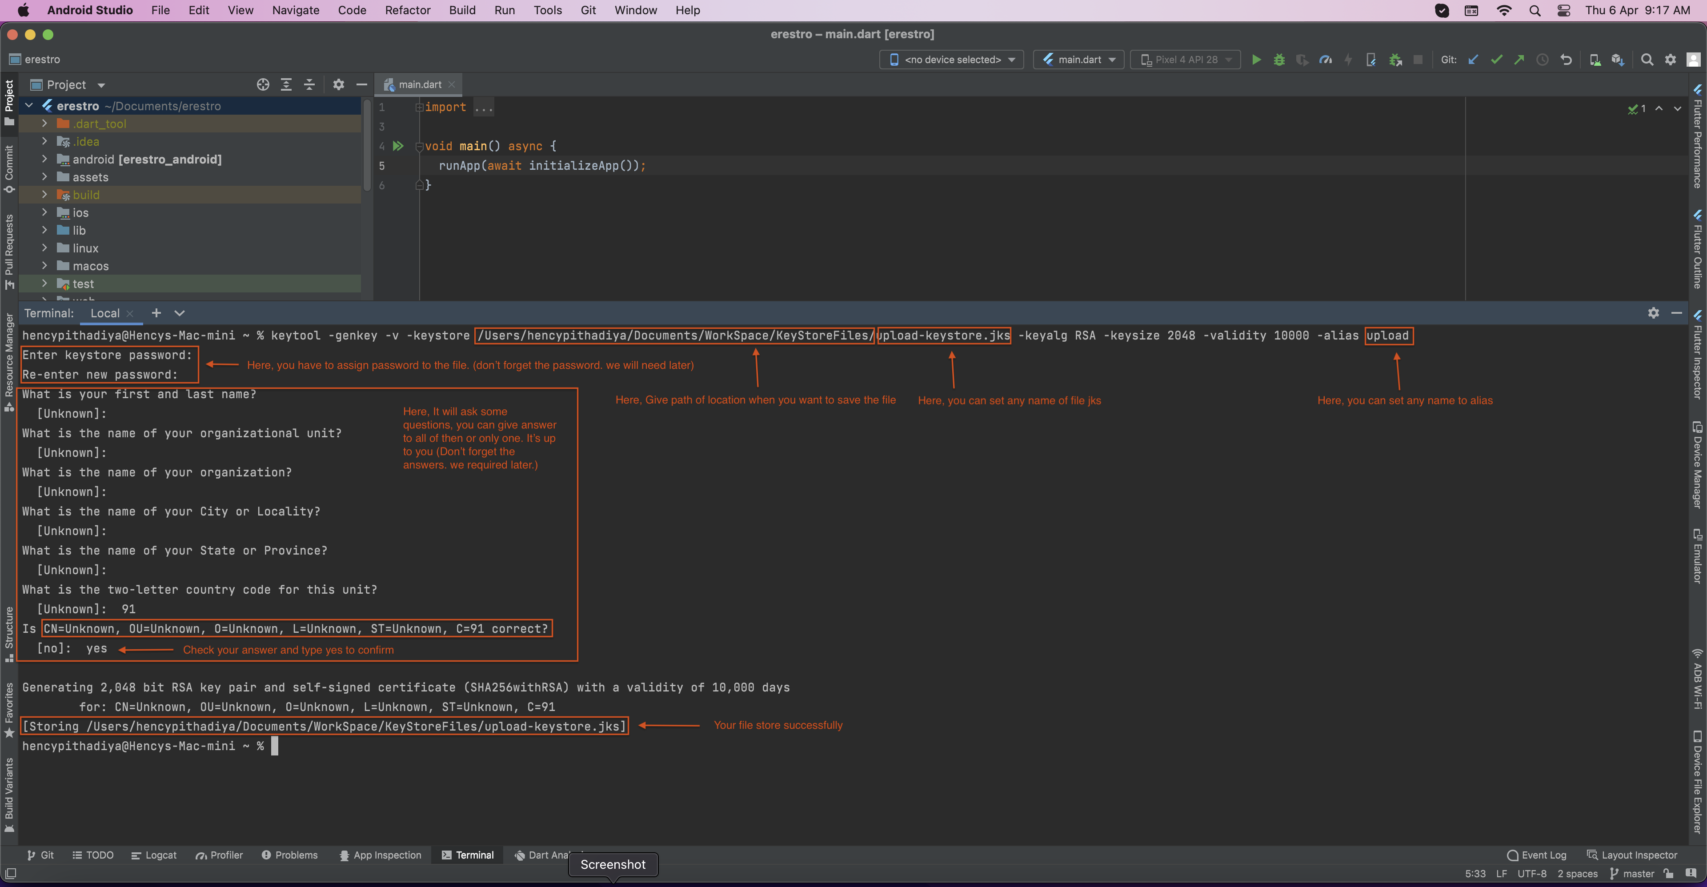
Task: Open the Event Log
Action: point(1537,855)
